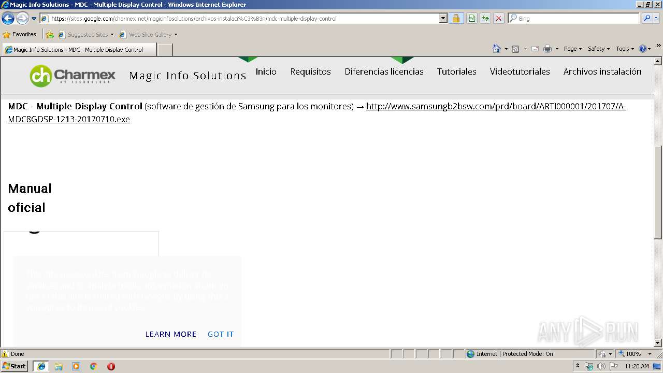Open the Diferencias licencias page
This screenshot has width=663, height=373.
click(x=384, y=71)
